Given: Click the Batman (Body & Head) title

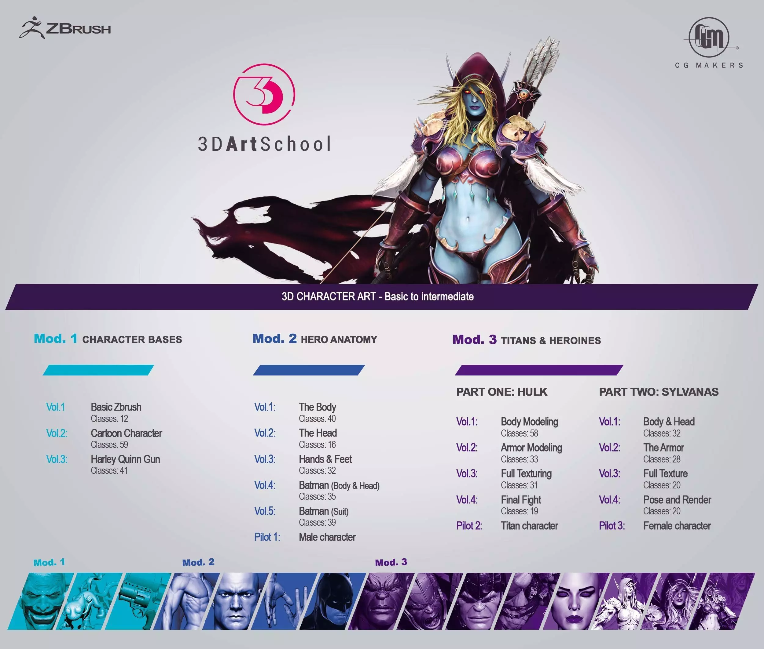Looking at the screenshot, I should tap(339, 485).
